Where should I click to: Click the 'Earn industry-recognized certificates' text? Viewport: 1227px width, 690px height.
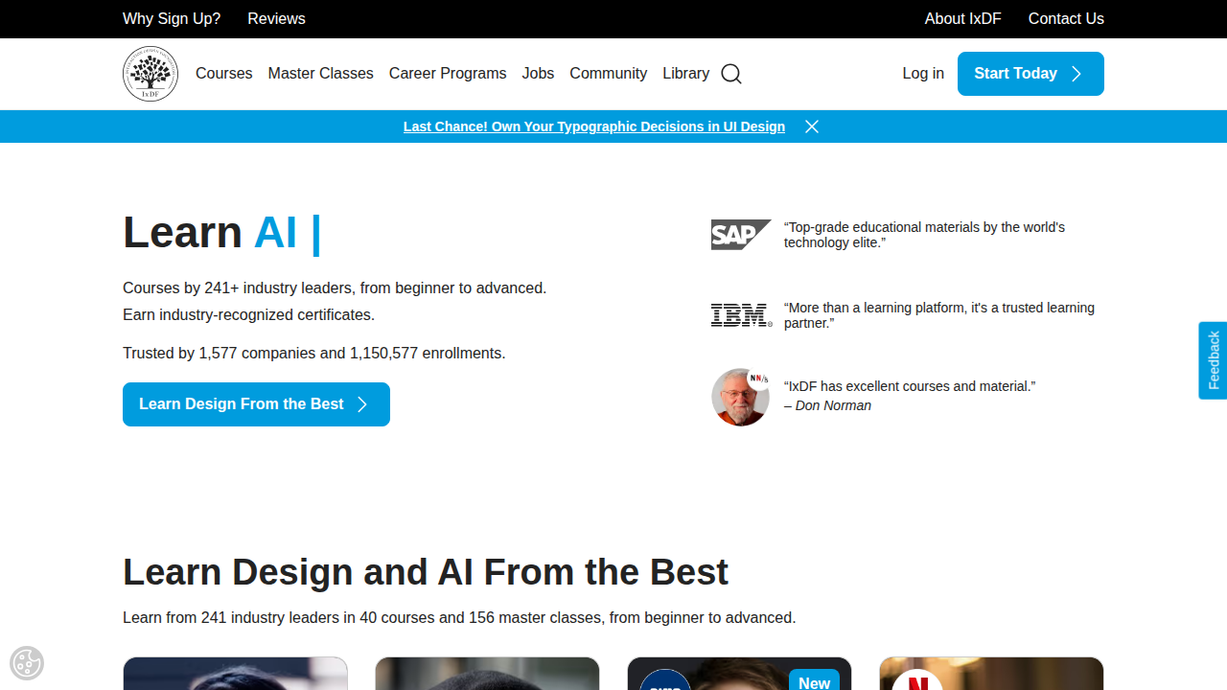248,315
